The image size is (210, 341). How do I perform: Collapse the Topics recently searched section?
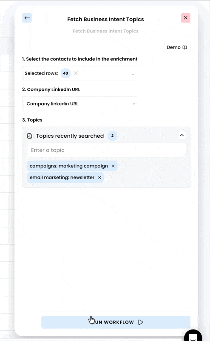click(x=182, y=135)
